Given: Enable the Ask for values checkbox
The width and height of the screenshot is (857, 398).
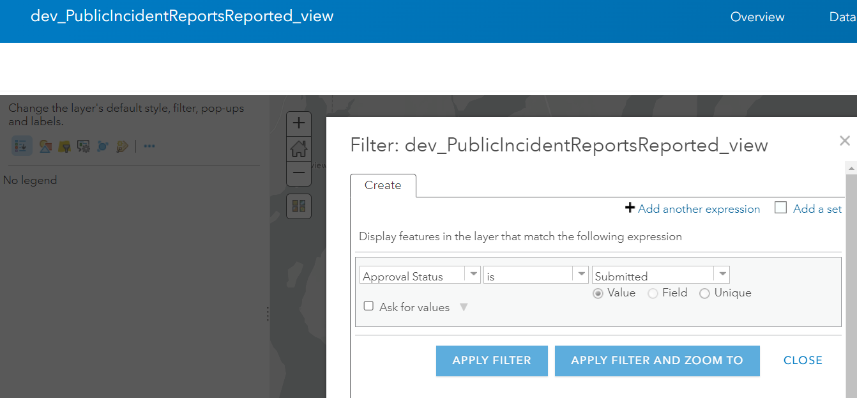Looking at the screenshot, I should (x=368, y=306).
